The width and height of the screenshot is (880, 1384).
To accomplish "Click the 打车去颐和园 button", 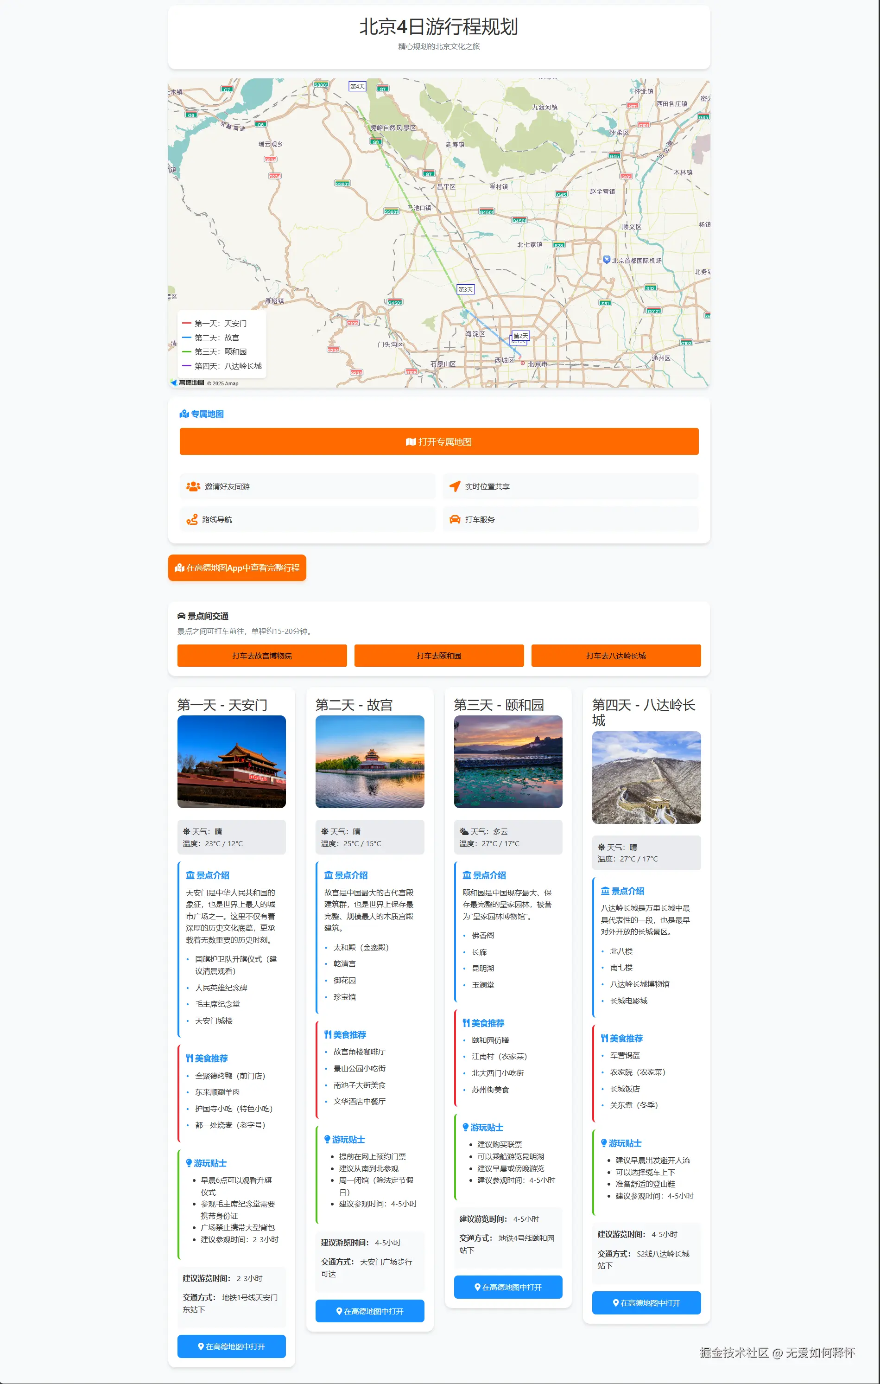I will (439, 656).
